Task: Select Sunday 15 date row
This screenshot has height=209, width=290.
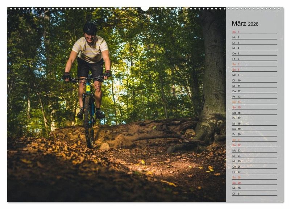Action: tap(254, 107)
